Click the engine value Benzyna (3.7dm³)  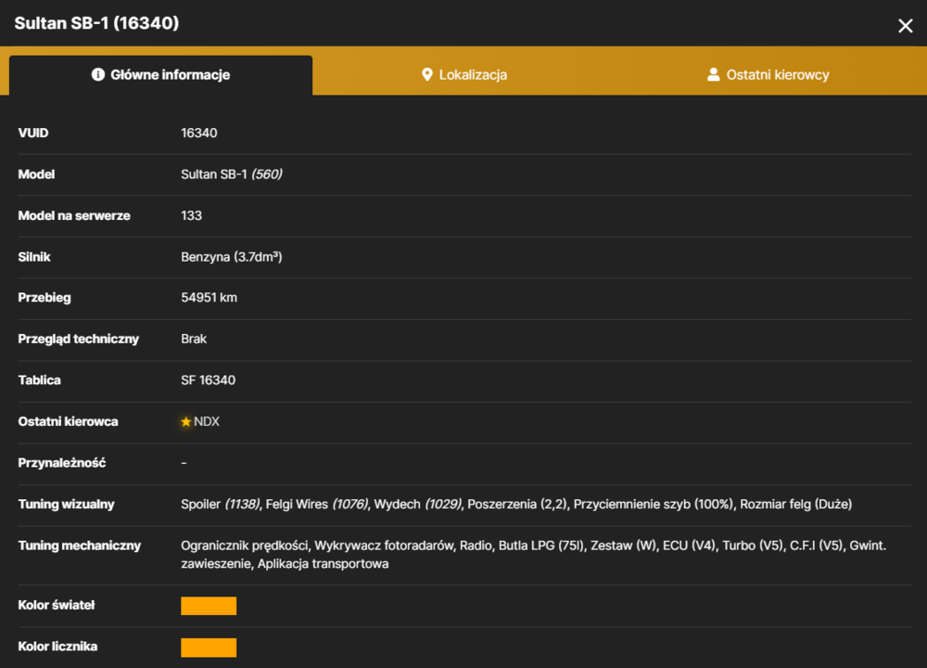tap(232, 257)
